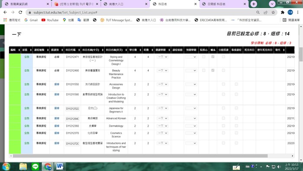
Task: Reload the page with the refresh icon
Action: [20, 13]
